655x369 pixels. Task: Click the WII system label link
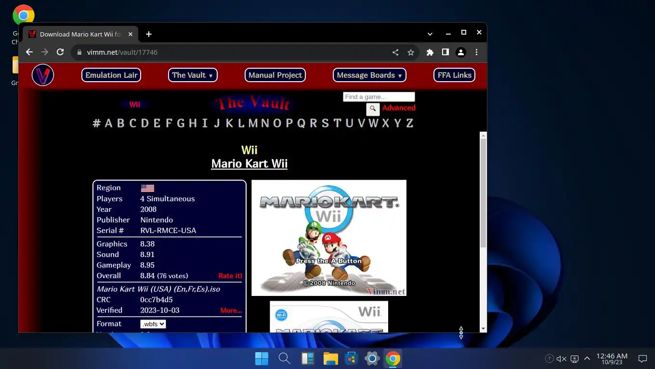pos(134,104)
